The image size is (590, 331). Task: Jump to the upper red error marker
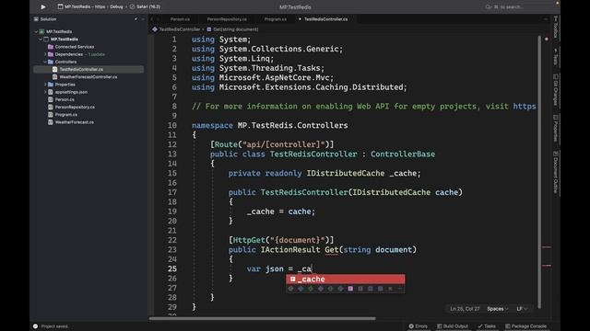(547, 247)
